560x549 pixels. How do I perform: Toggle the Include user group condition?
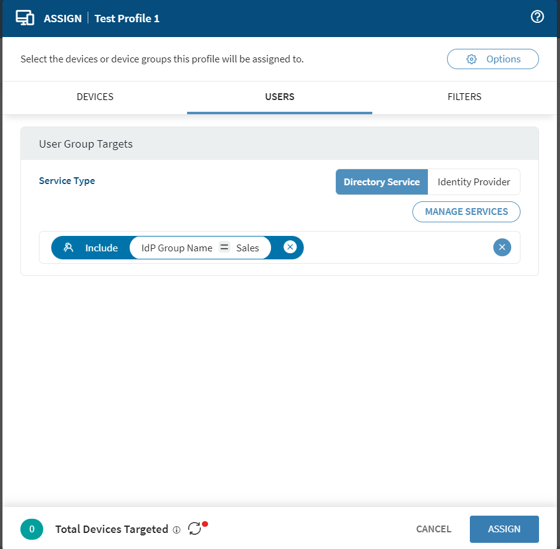[91, 248]
